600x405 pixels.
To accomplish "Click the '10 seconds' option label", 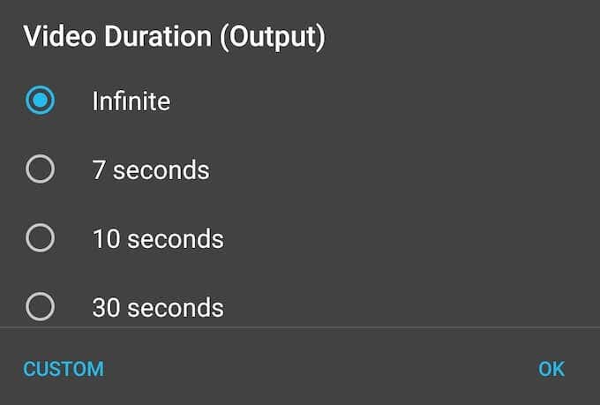I will [157, 238].
